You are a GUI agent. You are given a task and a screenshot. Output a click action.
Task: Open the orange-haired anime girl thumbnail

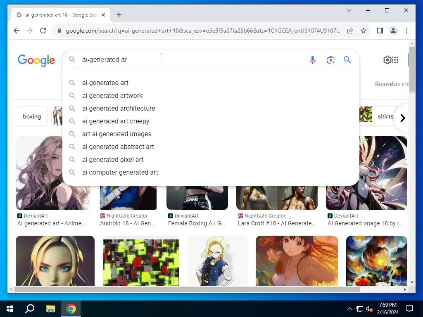297,261
